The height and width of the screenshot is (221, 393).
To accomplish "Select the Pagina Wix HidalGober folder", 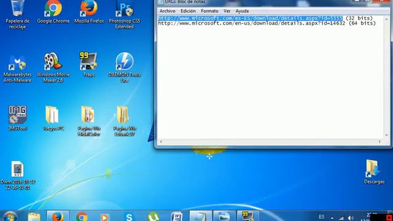I will tap(88, 121).
